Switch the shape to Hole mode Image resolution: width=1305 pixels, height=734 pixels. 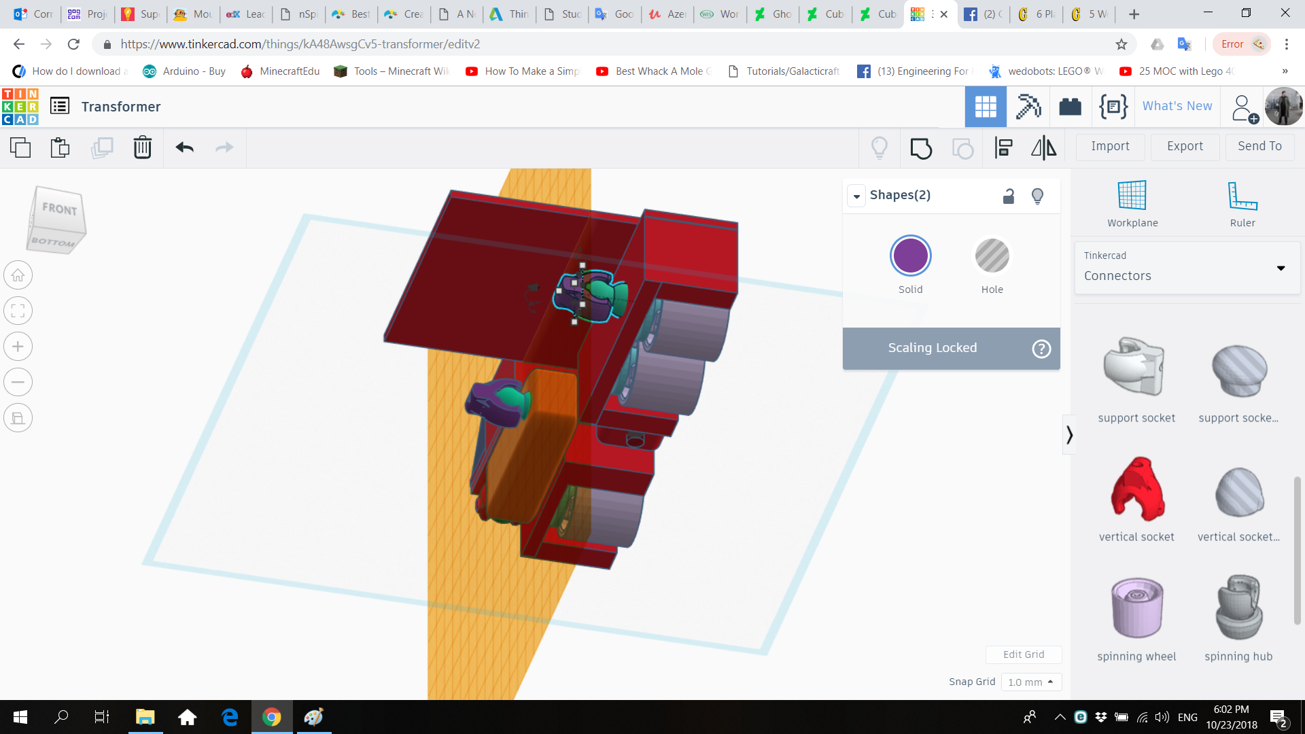pos(992,256)
